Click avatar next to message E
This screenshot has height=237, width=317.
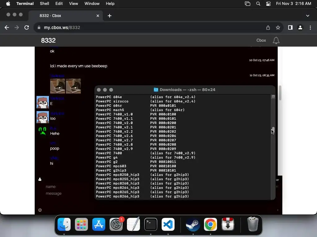(x=43, y=102)
